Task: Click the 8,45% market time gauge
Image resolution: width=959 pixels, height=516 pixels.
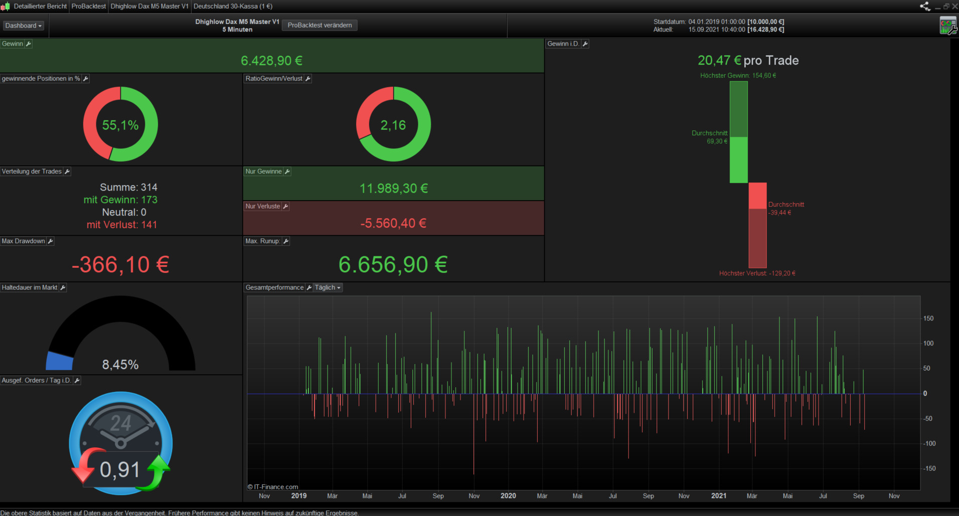Action: pyautogui.click(x=120, y=333)
